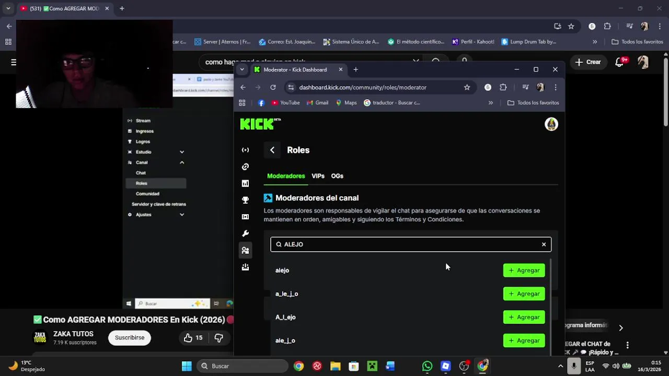Expand the Estudio section in video sidebar

tap(182, 152)
